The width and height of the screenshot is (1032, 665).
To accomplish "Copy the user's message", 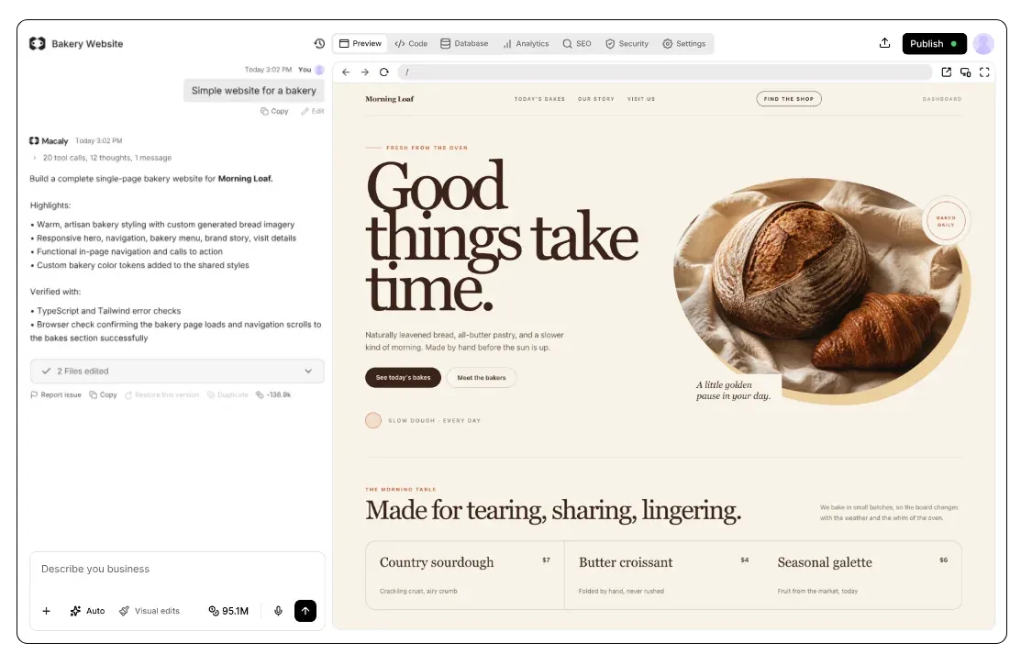I will [274, 111].
